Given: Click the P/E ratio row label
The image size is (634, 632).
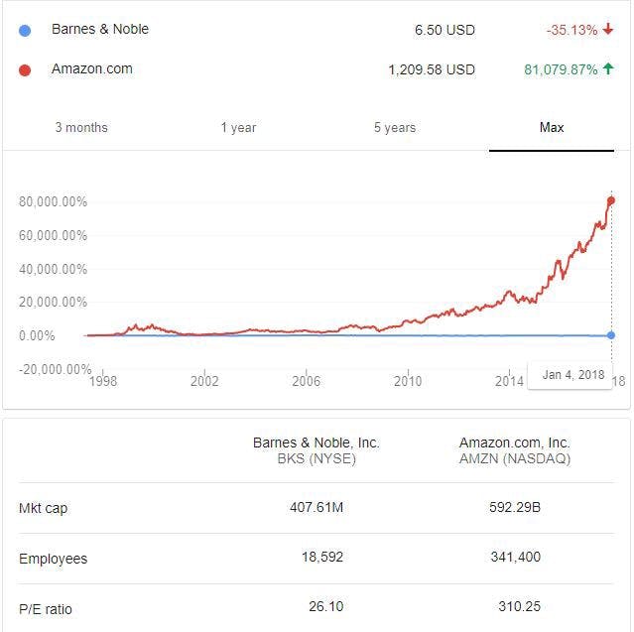Looking at the screenshot, I should [46, 609].
